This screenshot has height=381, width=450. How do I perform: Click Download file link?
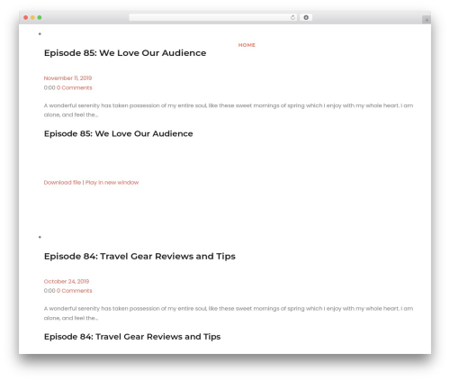[62, 183]
